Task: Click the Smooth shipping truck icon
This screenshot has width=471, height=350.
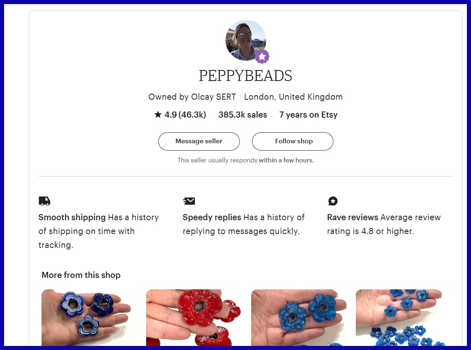Action: coord(44,201)
